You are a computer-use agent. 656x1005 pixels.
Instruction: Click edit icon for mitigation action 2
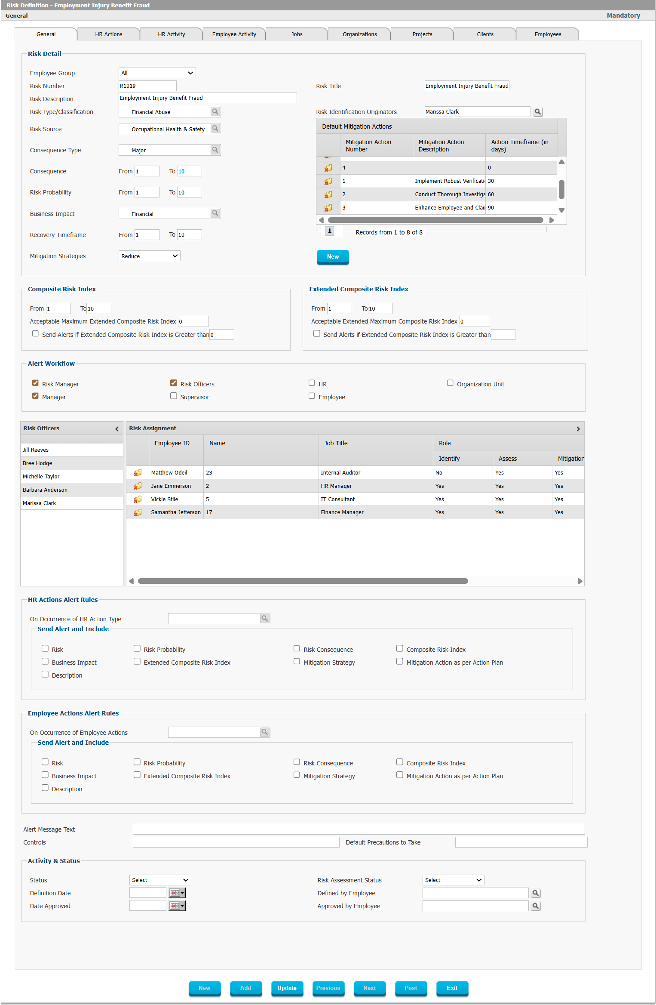[x=328, y=194]
